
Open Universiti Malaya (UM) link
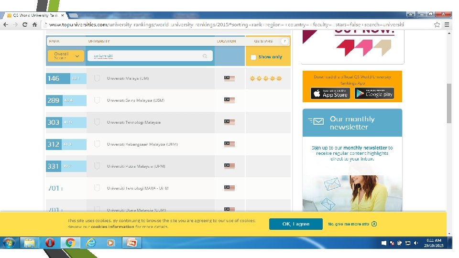[x=128, y=78]
